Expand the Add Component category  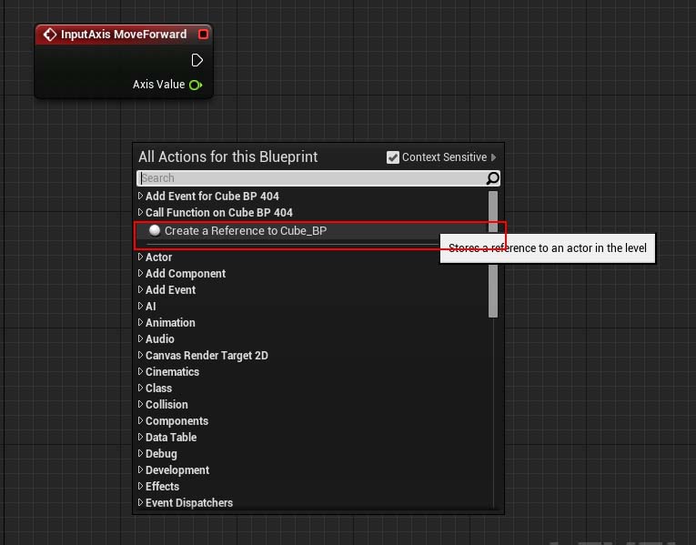coord(140,273)
